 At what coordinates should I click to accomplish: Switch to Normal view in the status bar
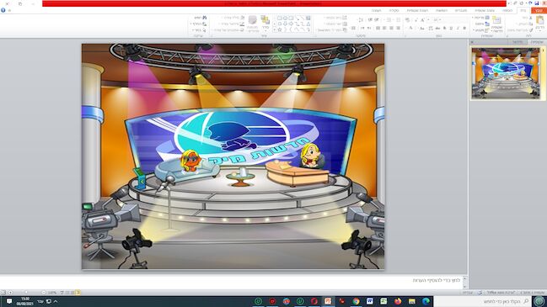pyautogui.click(x=78, y=293)
